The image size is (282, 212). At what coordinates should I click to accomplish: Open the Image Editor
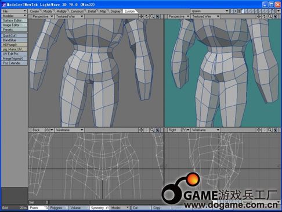pyautogui.click(x=14, y=25)
